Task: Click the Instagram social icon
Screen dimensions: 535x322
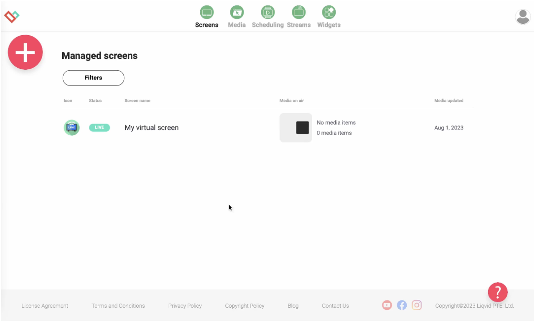Action: pyautogui.click(x=417, y=305)
